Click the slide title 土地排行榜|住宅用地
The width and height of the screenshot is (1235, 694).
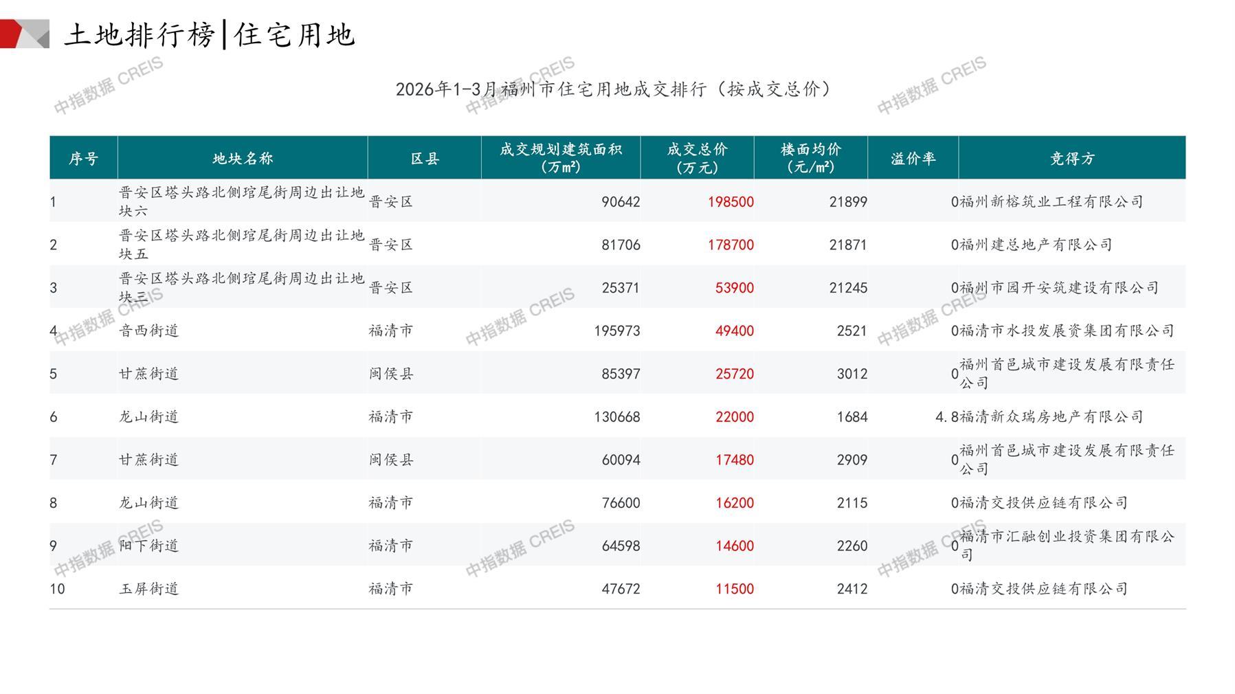[209, 34]
